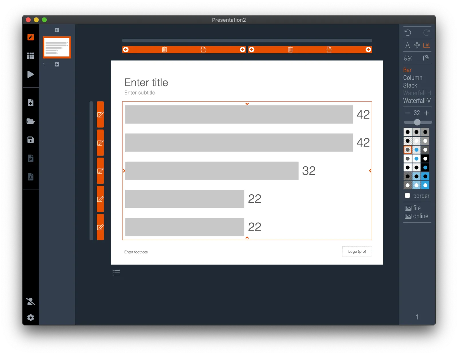Image resolution: width=458 pixels, height=355 pixels.
Task: Click the chart's bottom chevron handle
Action: (x=247, y=238)
